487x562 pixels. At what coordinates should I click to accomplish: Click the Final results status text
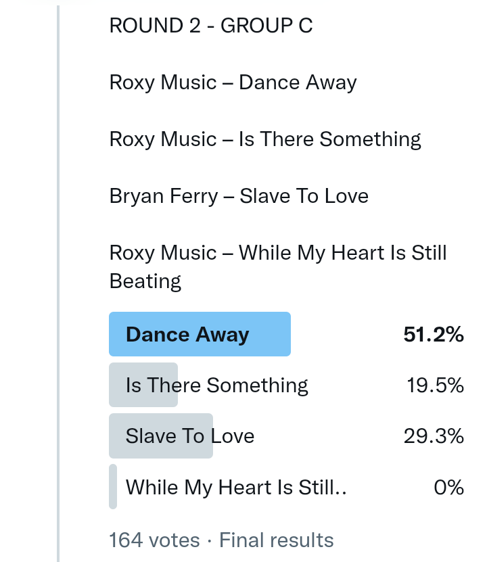pyautogui.click(x=277, y=540)
